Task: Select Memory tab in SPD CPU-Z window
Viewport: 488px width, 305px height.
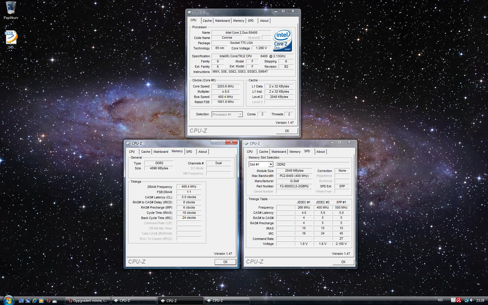Action: [295, 152]
